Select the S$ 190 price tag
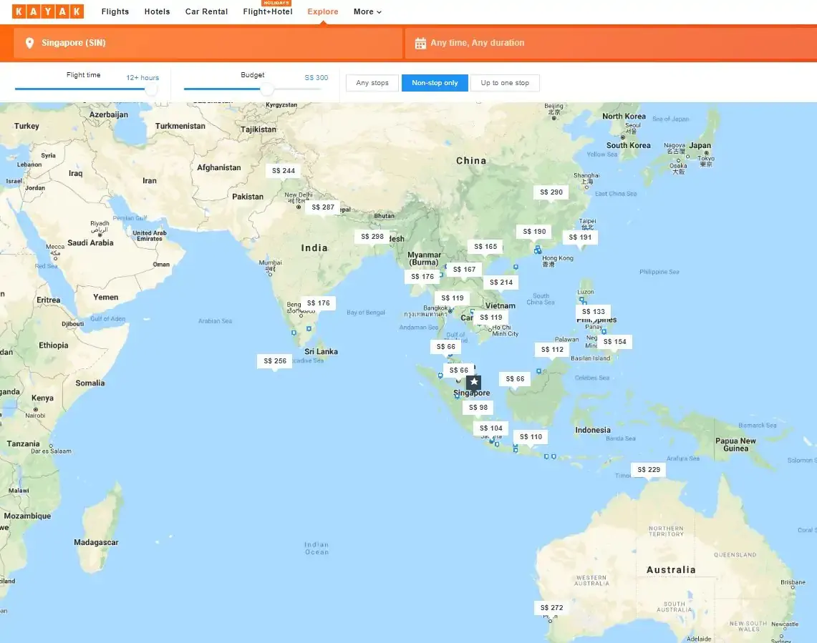Screen dimensions: 817x643 (534, 232)
